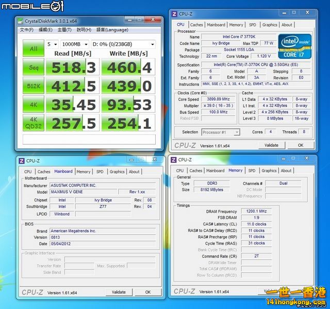The image size is (330, 309).
Task: Click the Intel Core i7 logo badge
Action: (294, 46)
